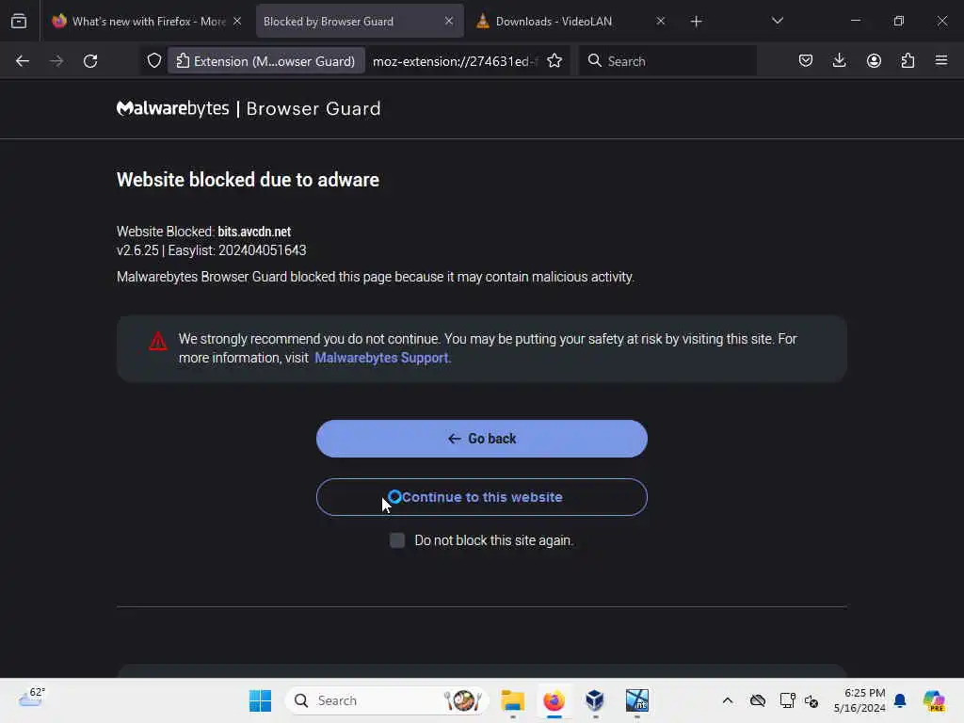Show hidden system tray icons

pyautogui.click(x=728, y=700)
